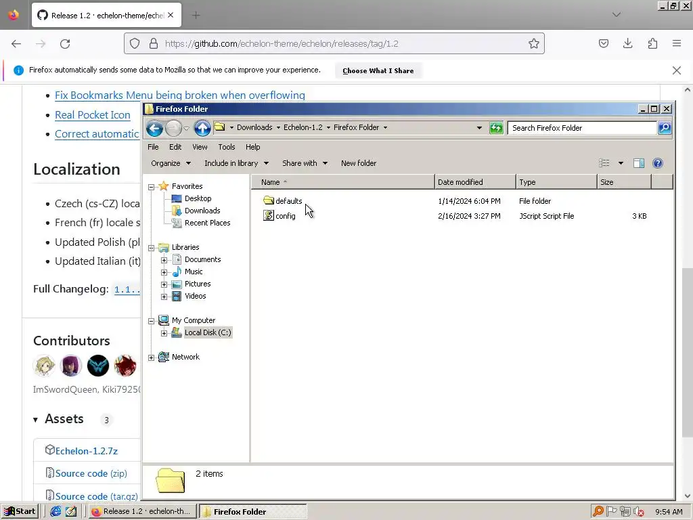The height and width of the screenshot is (520, 693).
Task: Download the Echelon-1.2.7z asset
Action: tap(87, 451)
